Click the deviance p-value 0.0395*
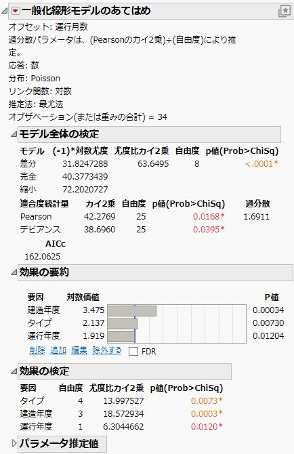Screen dimensions: 294x454 209,230
